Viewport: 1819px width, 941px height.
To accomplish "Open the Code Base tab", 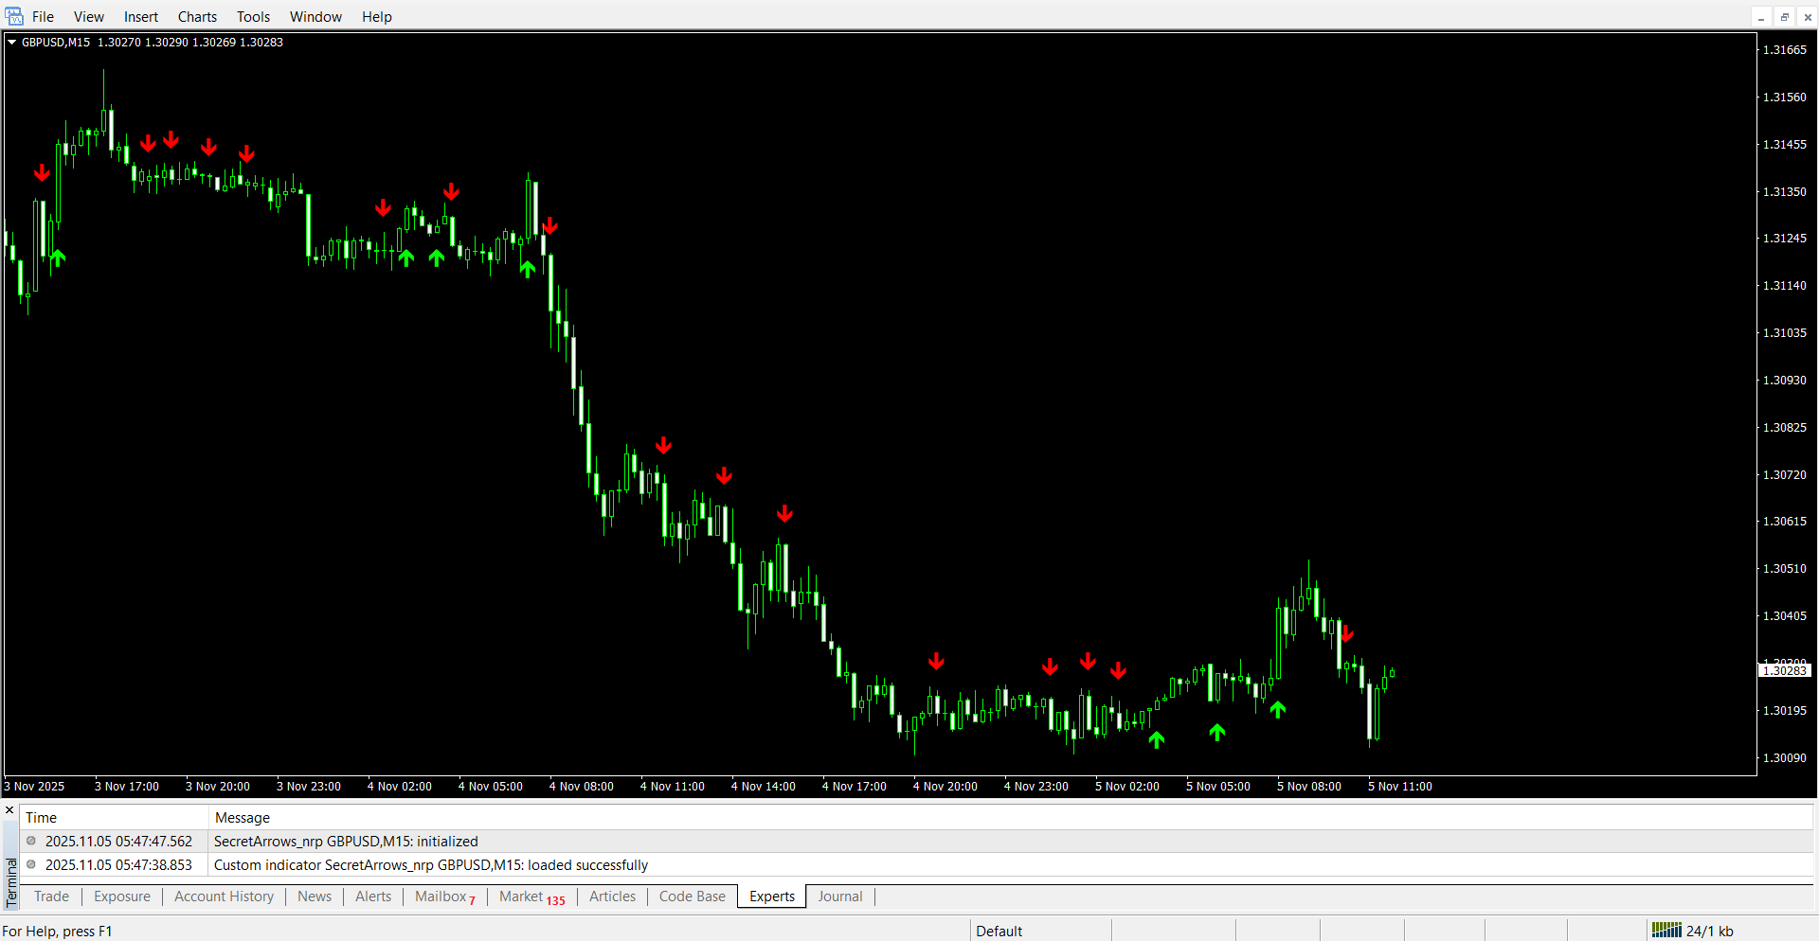I will click(692, 897).
